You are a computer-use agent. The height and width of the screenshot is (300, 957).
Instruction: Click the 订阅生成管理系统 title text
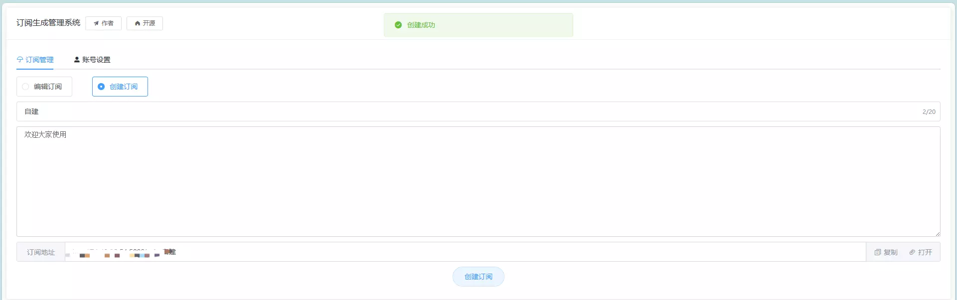(x=48, y=23)
